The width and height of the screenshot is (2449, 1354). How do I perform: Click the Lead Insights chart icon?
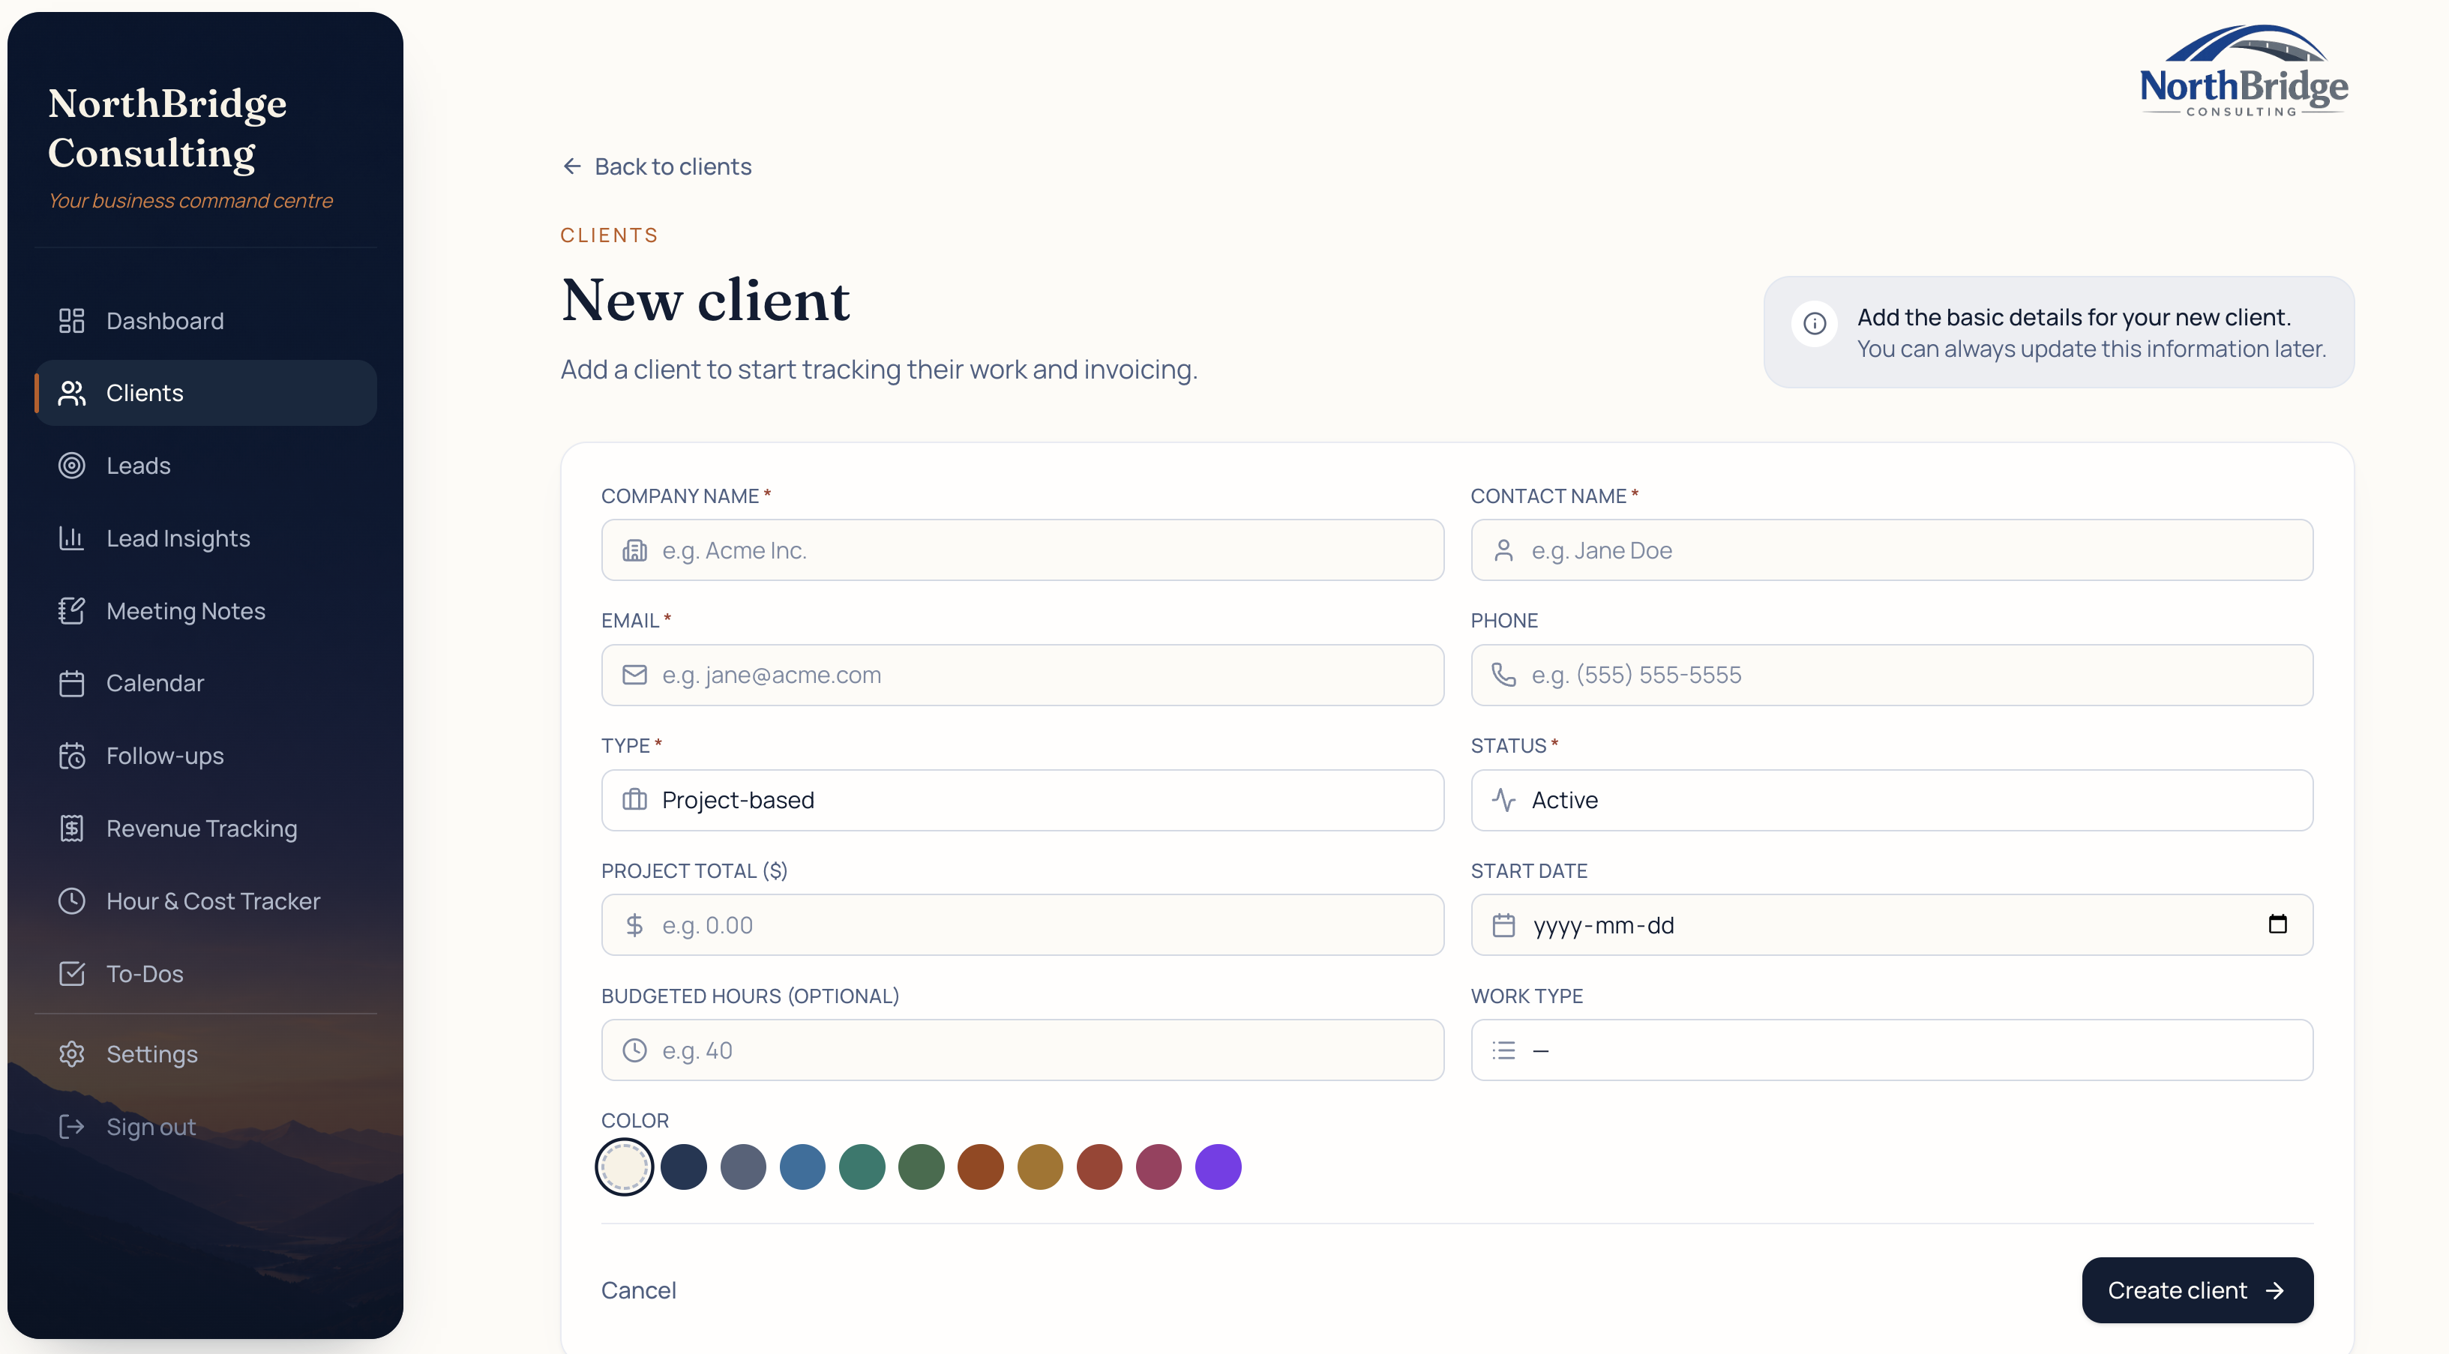71,538
